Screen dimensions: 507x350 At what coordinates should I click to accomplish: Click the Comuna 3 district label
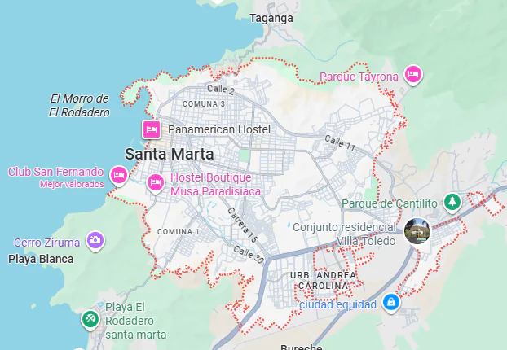[204, 104]
